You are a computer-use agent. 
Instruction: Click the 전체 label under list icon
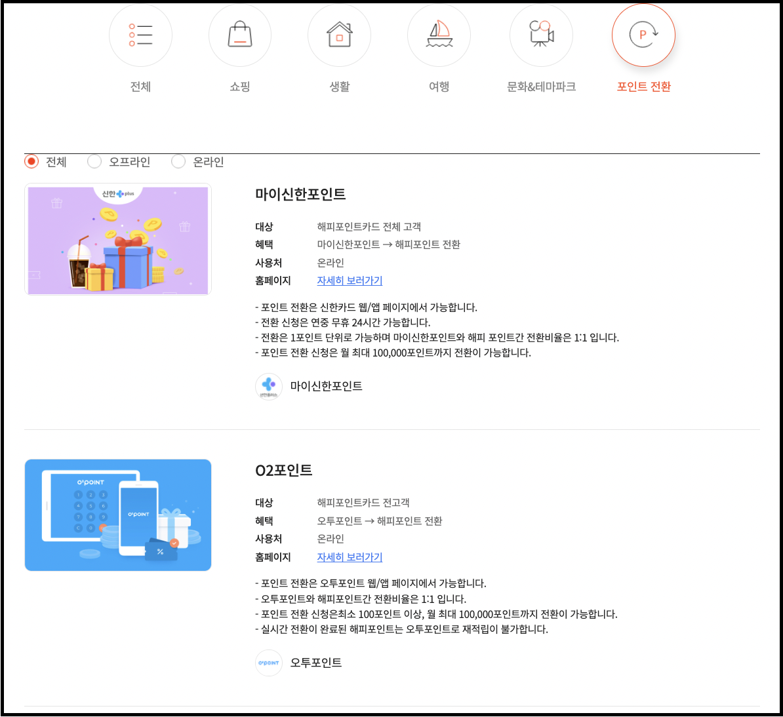(x=140, y=87)
